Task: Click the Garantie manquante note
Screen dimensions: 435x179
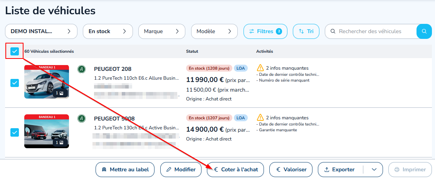Action: (277, 130)
